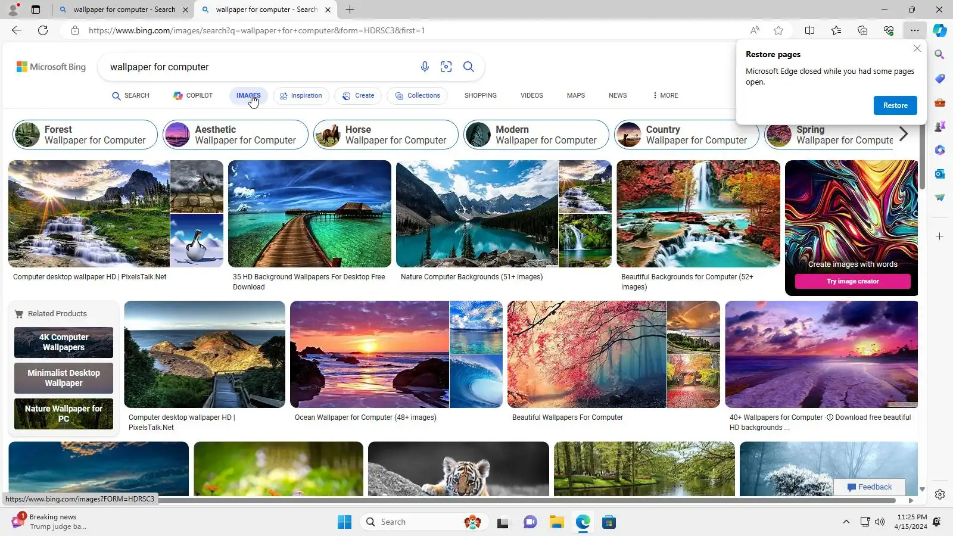Open Nature Computer Backgrounds lake image
Screen dimensions: 953x536
point(477,214)
